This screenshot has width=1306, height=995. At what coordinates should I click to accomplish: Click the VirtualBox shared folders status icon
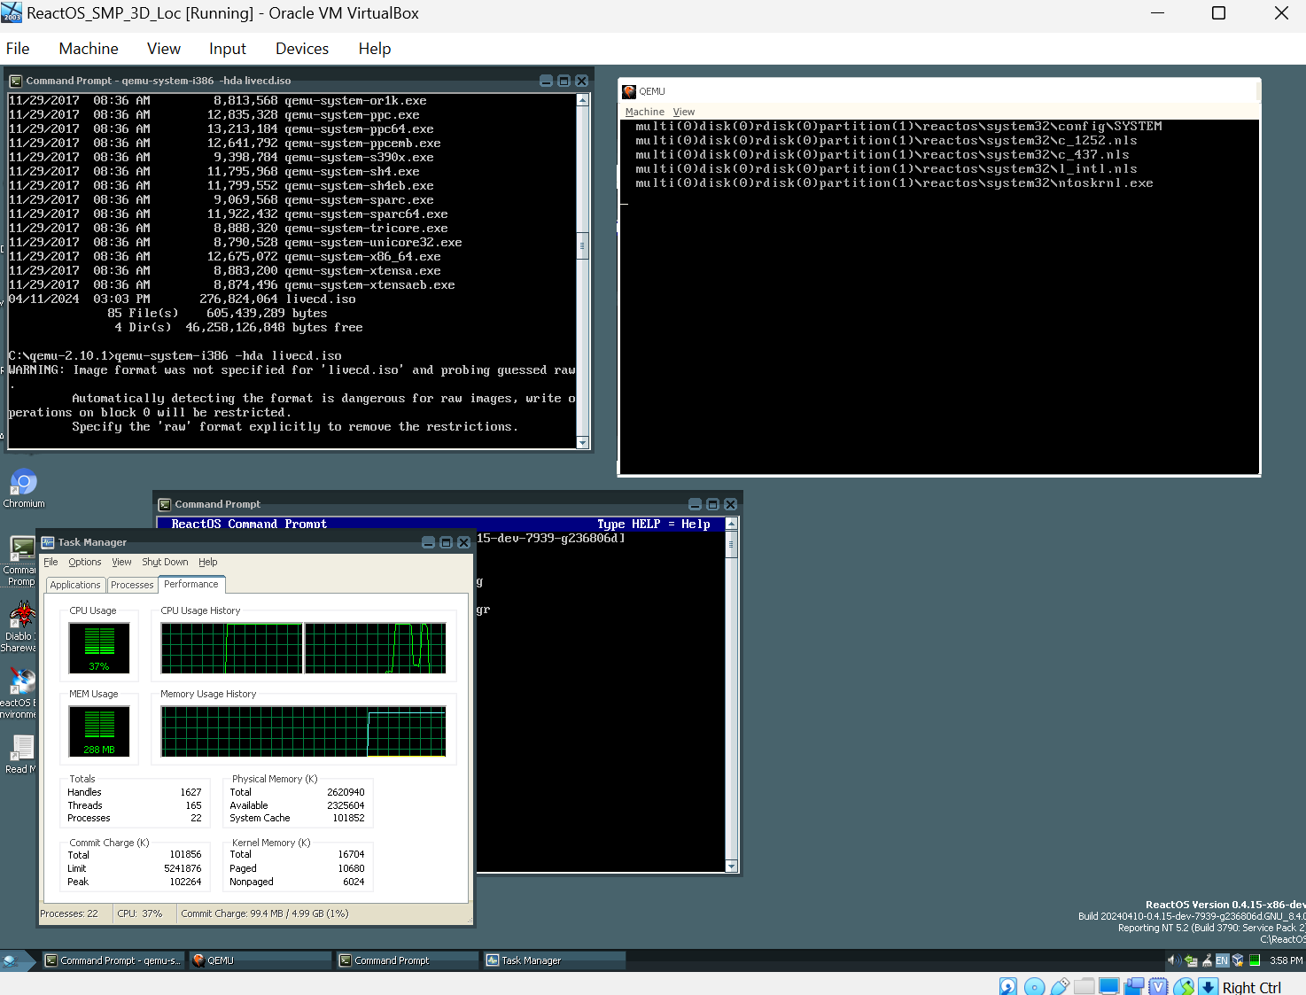pyautogui.click(x=1084, y=986)
